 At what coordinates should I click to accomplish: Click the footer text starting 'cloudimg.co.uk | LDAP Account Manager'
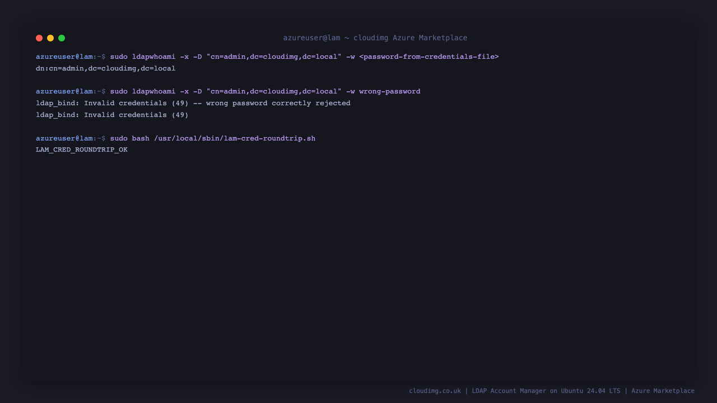(552, 391)
